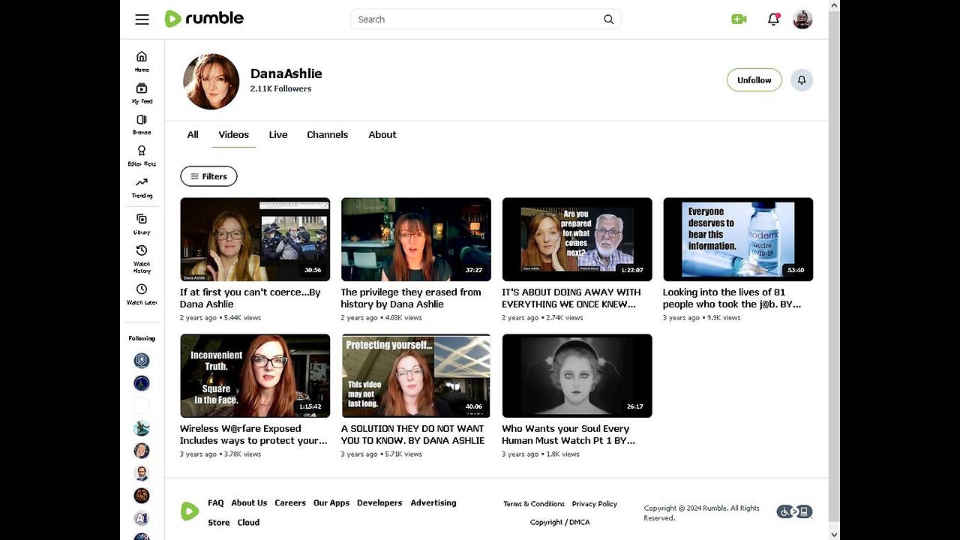This screenshot has width=960, height=540.
Task: Open the notifications bell in header
Action: click(x=773, y=19)
